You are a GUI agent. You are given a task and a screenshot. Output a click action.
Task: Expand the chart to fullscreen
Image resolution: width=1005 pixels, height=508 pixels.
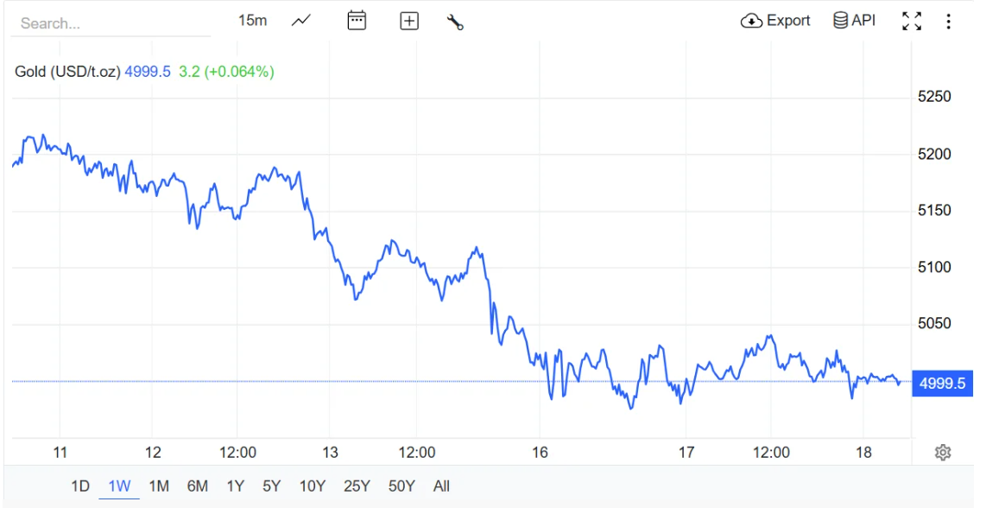912,21
